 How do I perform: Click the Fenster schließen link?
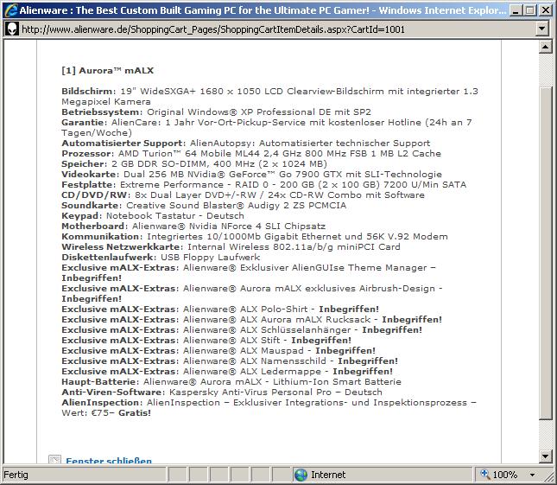coord(109,461)
